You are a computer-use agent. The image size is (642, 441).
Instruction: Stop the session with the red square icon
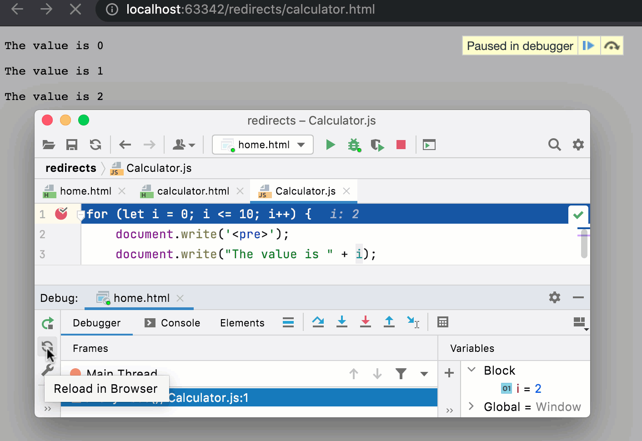(x=400, y=145)
